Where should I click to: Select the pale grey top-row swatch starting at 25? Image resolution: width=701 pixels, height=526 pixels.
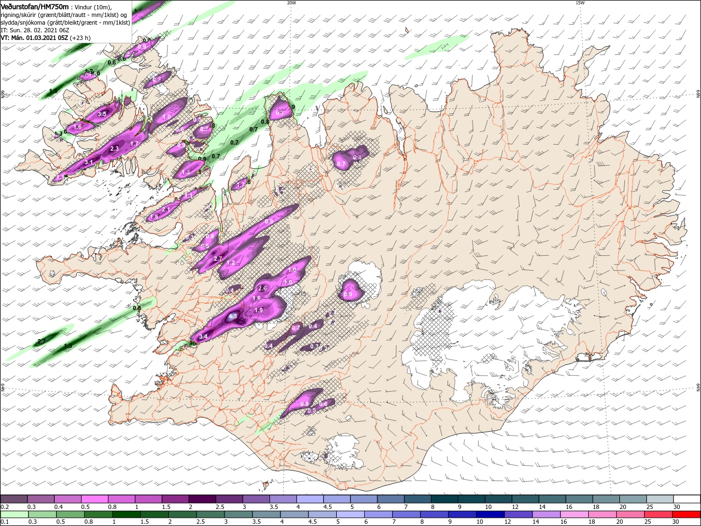[660, 499]
